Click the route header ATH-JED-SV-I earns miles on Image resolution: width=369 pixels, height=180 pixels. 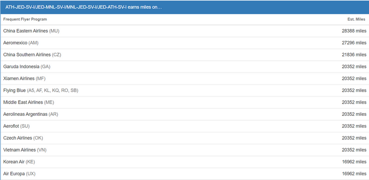pos(83,7)
